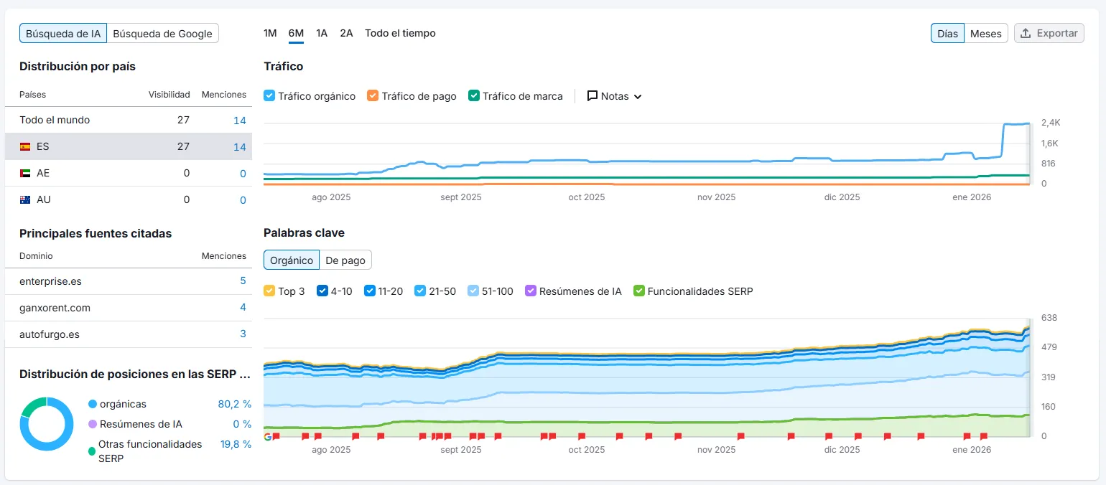Select the 2A time range

[346, 33]
